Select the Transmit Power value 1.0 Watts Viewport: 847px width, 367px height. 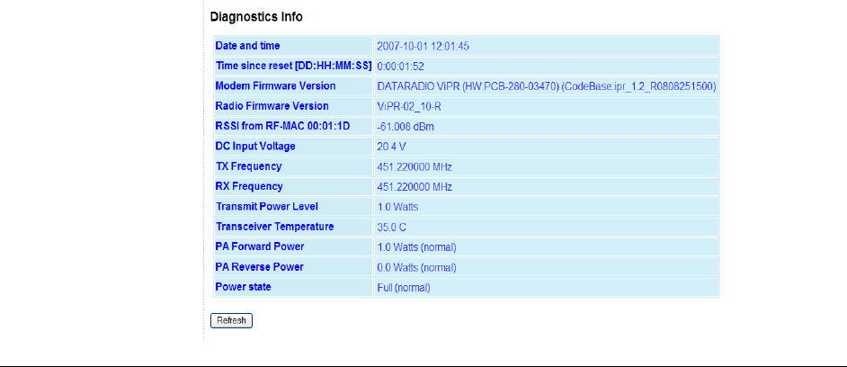(x=397, y=207)
